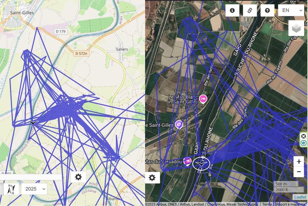This screenshot has width=308, height=206.
Task: Click the bird marker on left map
Action: pos(33,123)
